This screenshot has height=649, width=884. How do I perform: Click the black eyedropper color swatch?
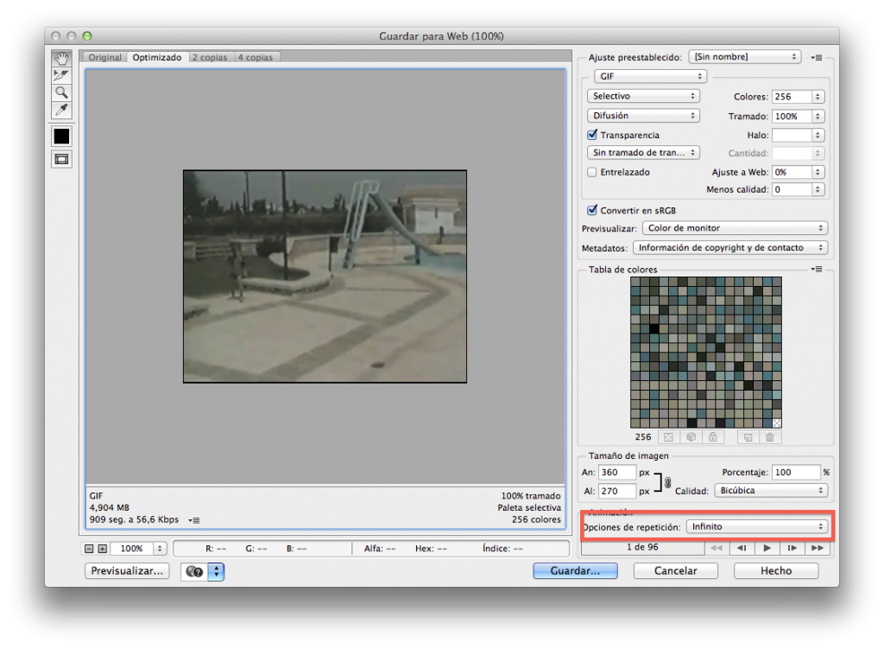click(61, 136)
